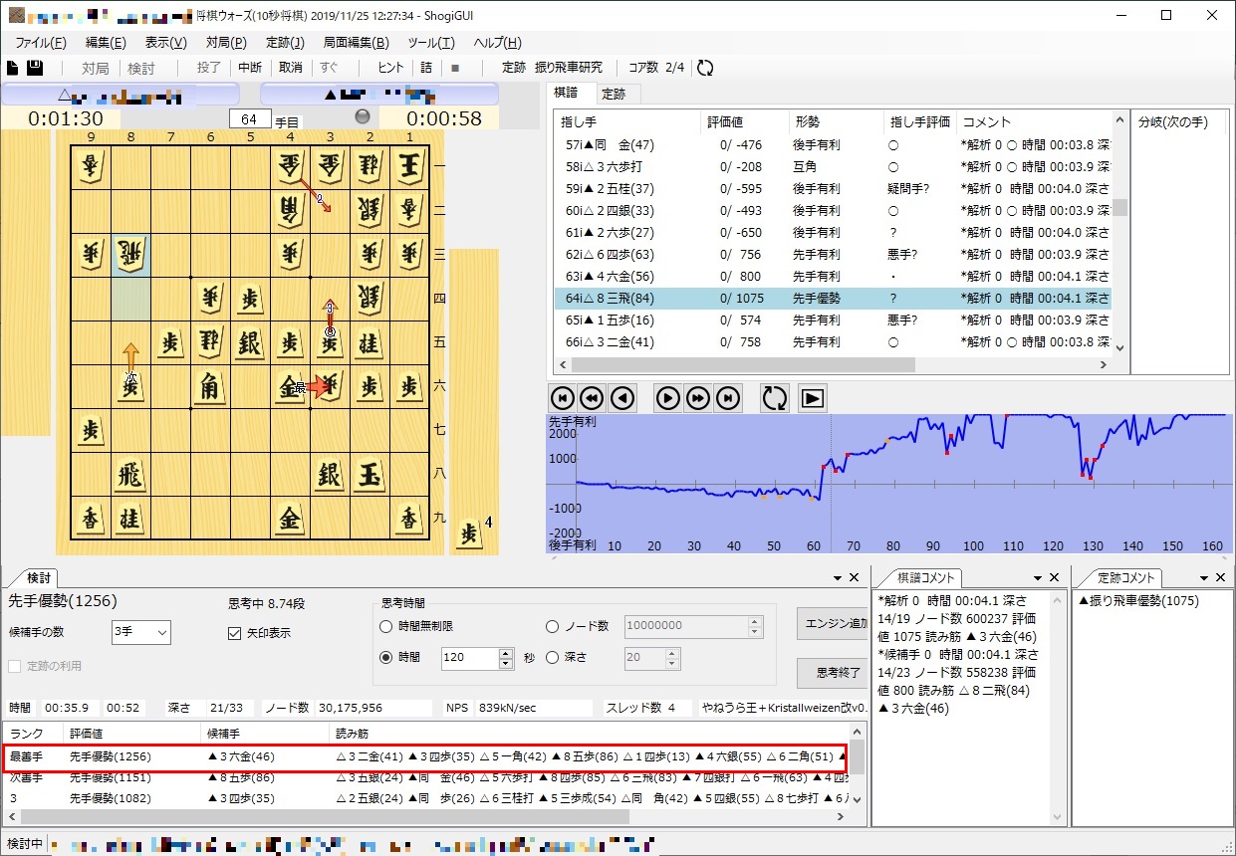
Task: Open the 編集(E) menu
Action: click(x=106, y=43)
